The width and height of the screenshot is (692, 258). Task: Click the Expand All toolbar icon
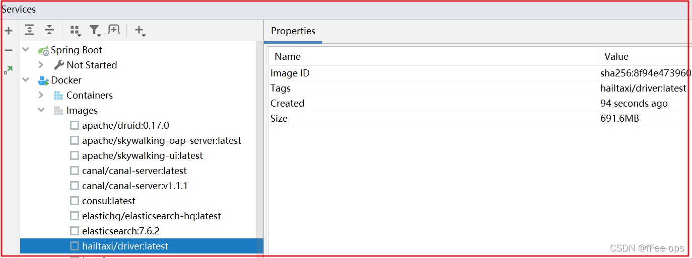tap(30, 30)
